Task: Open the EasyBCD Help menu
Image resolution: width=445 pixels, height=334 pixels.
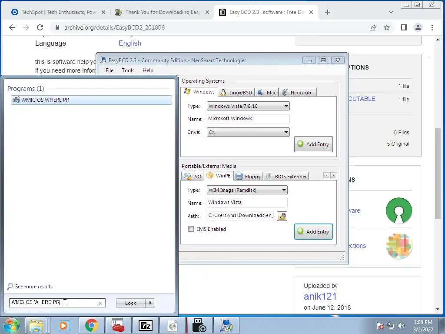Action: coord(148,70)
